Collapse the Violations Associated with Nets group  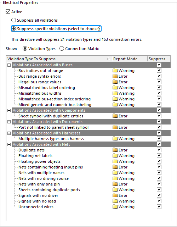tap(9, 144)
